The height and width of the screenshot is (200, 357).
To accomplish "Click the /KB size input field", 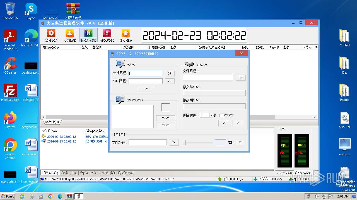I will coord(220,142).
